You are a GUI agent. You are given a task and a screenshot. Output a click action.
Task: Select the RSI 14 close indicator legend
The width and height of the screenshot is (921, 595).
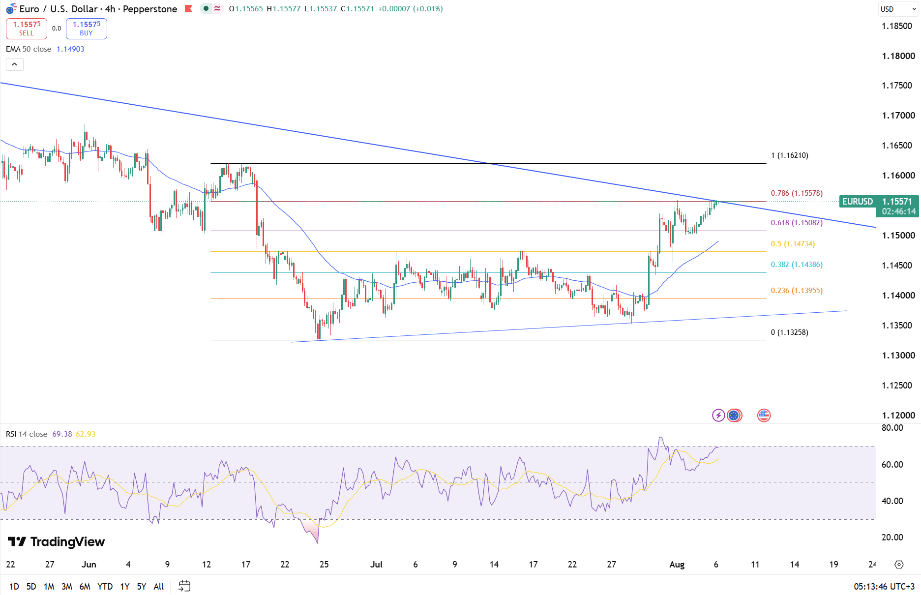(27, 434)
